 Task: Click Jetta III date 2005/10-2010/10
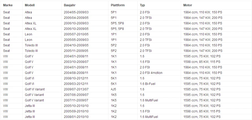76,106
